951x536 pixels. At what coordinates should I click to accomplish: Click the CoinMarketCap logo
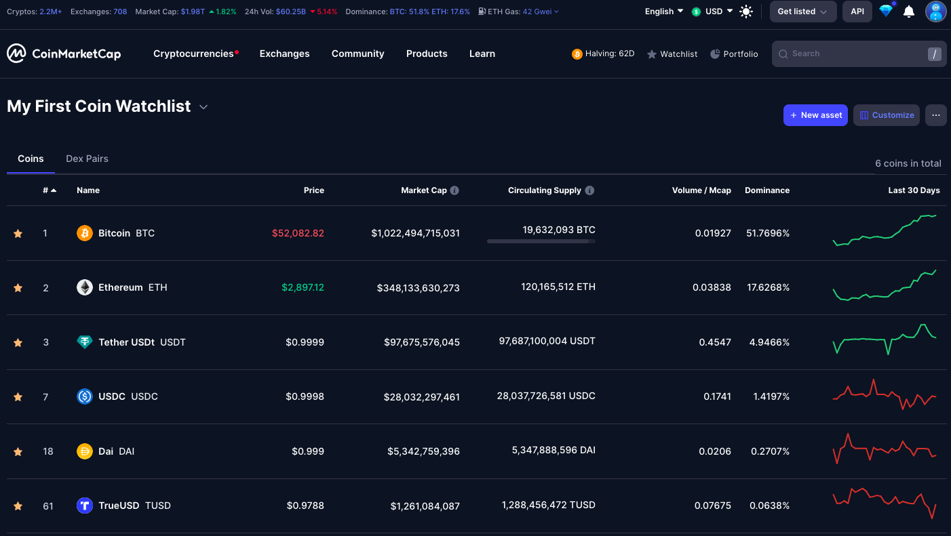point(64,54)
